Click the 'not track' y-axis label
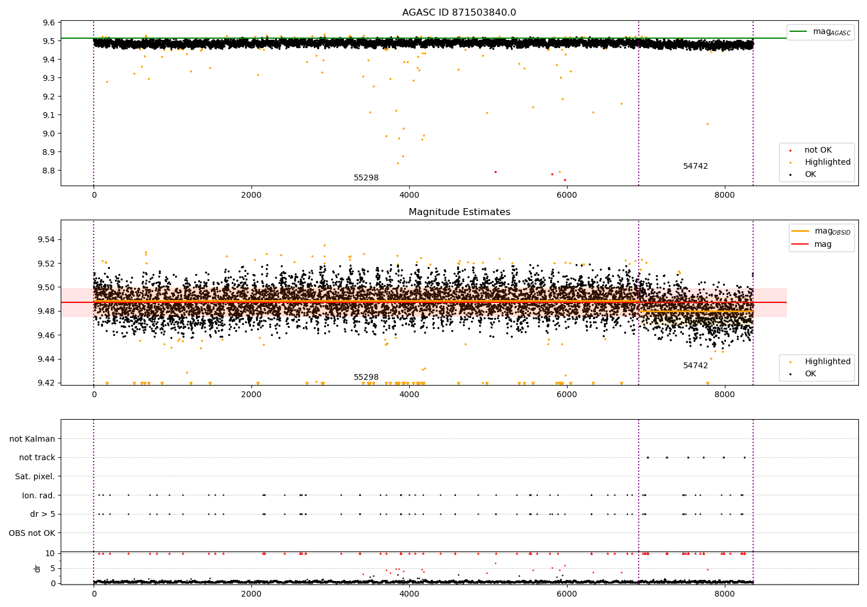This screenshot has height=607, width=867. click(x=37, y=458)
